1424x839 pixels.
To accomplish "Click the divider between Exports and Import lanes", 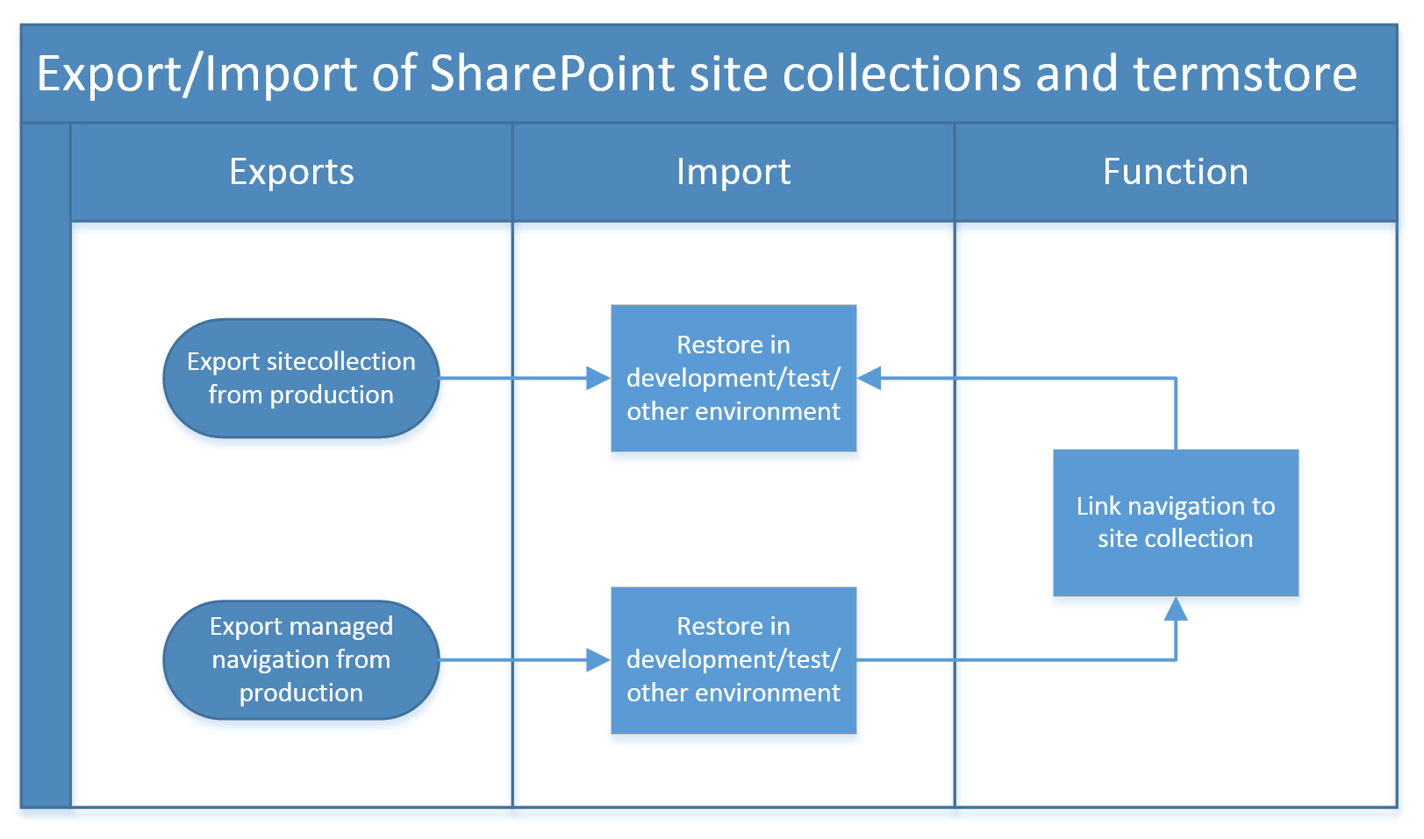I will coord(512,526).
